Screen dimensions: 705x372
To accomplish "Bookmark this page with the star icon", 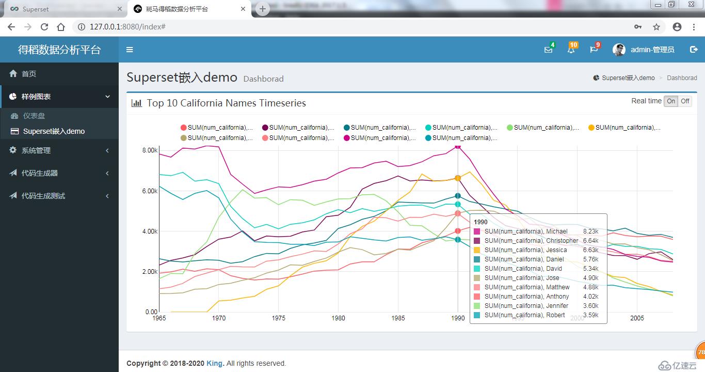I will tap(656, 27).
